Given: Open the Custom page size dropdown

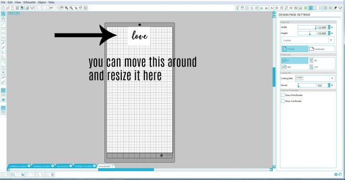Looking at the screenshot, I should [x=308, y=40].
